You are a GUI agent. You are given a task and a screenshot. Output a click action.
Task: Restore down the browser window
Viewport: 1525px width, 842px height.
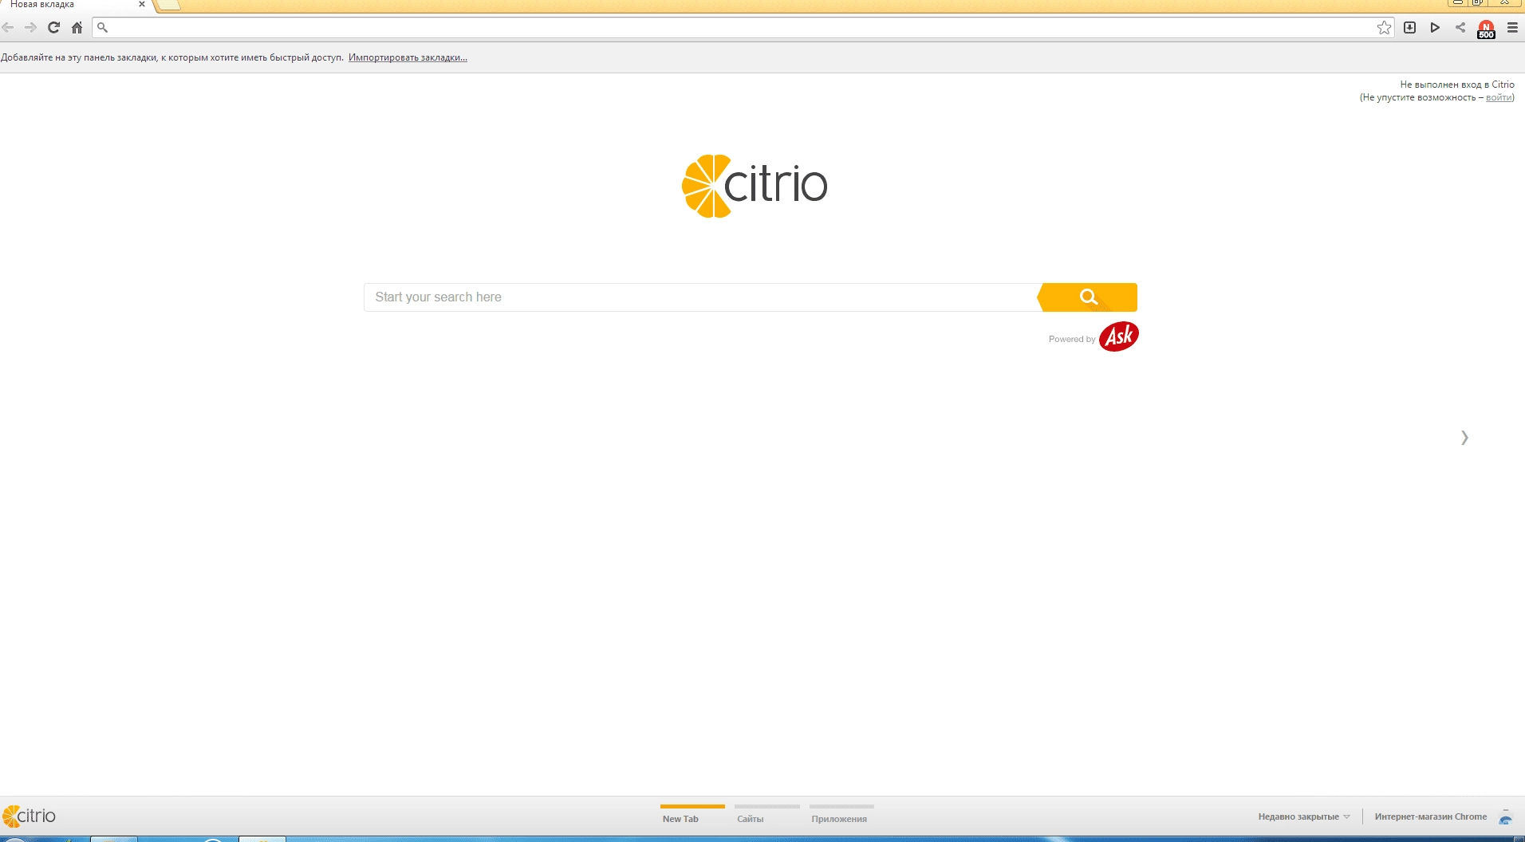(x=1478, y=2)
